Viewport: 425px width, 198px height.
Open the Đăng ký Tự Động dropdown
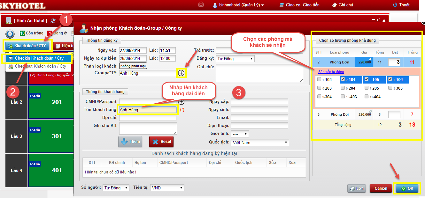235,59
